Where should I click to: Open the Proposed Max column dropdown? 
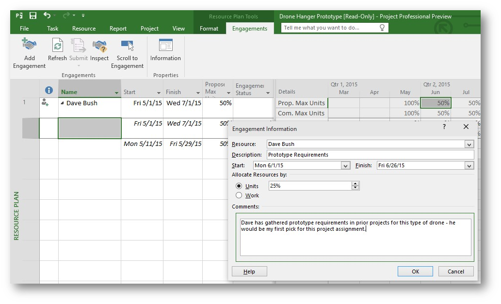click(x=229, y=93)
